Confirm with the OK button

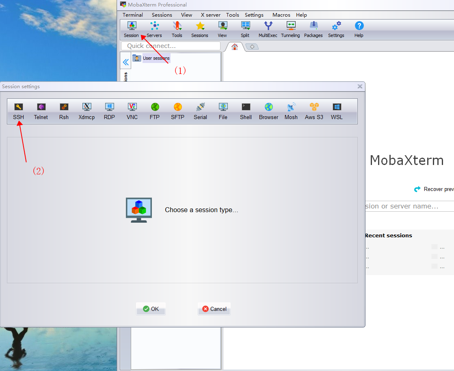151,309
